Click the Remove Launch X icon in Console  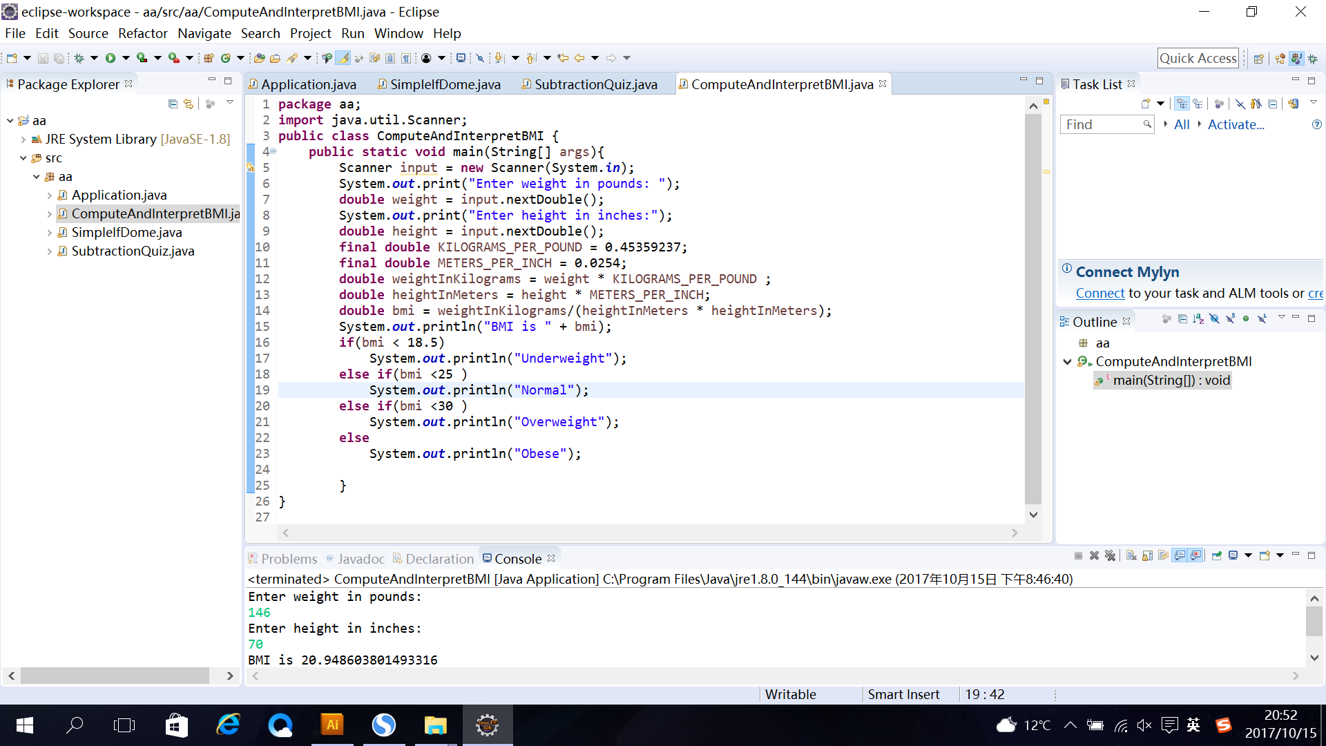(x=1094, y=555)
